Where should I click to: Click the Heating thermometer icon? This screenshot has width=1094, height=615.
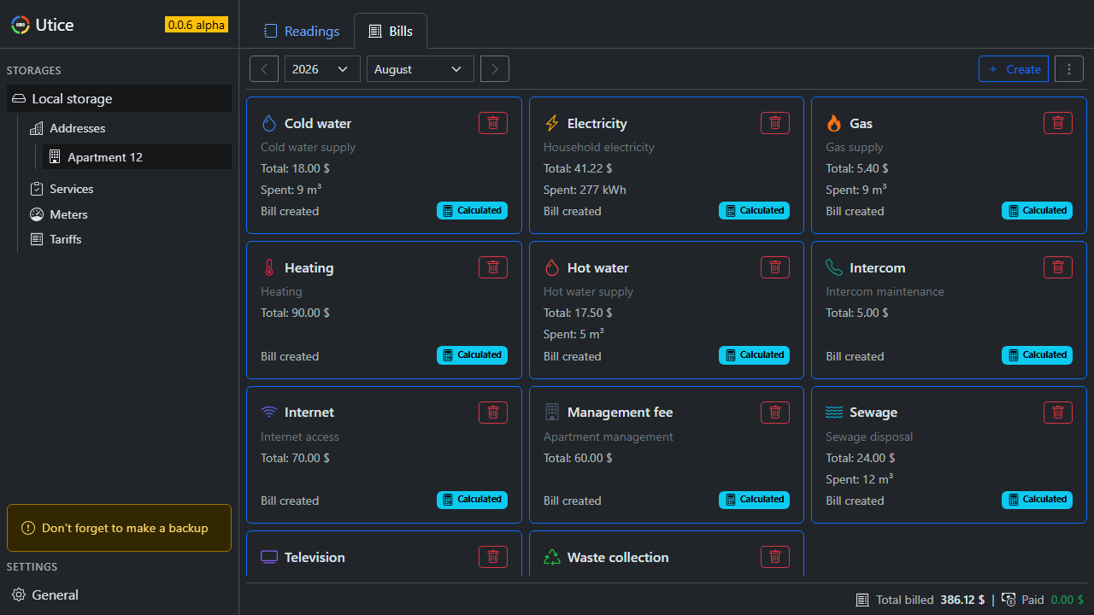tap(269, 268)
